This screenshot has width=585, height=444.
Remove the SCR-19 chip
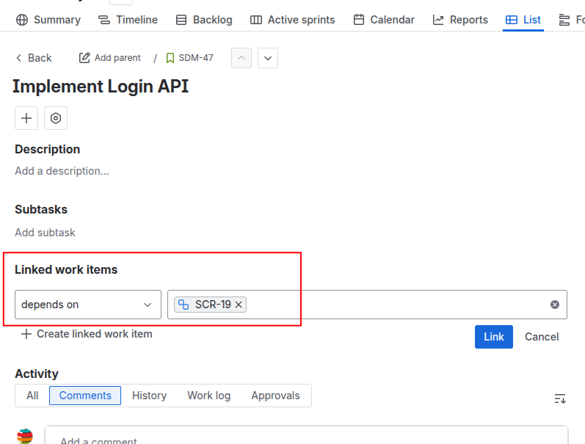[239, 305]
